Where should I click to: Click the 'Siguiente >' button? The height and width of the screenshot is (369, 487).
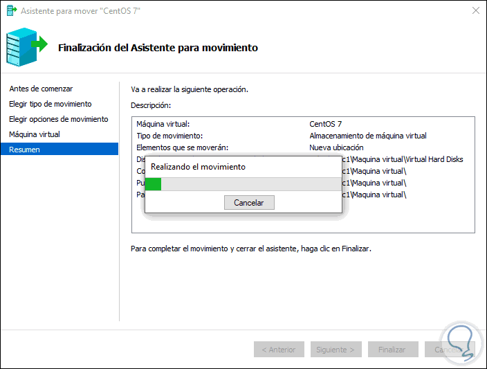336,350
